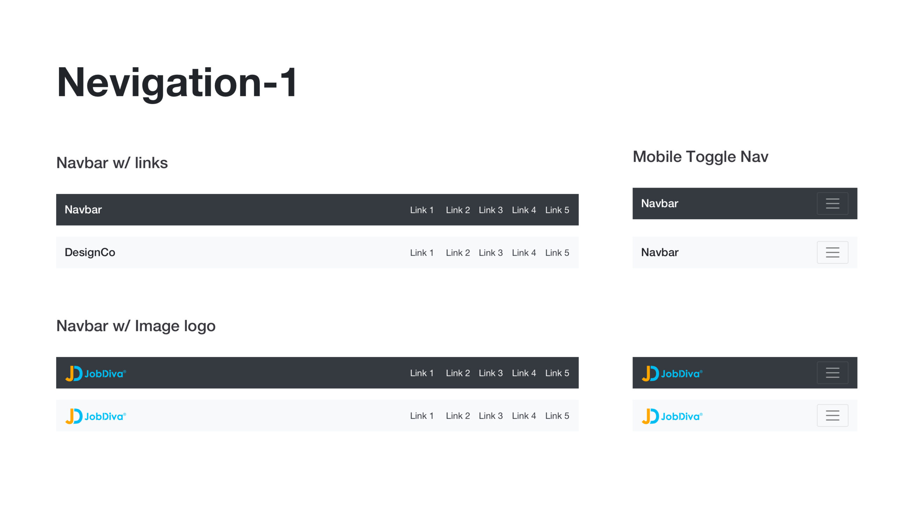Toggle hamburger menu in light mobile Navbar
The height and width of the screenshot is (506, 899).
832,252
